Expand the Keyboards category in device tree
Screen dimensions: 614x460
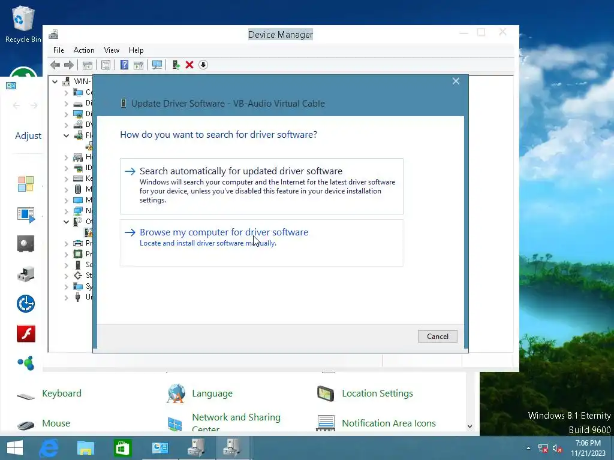coord(66,178)
